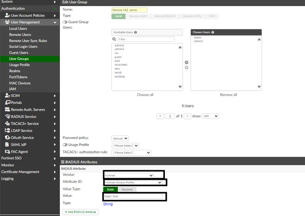
Task: Collapse the RADIUS Attributes section icon
Action: [63, 162]
